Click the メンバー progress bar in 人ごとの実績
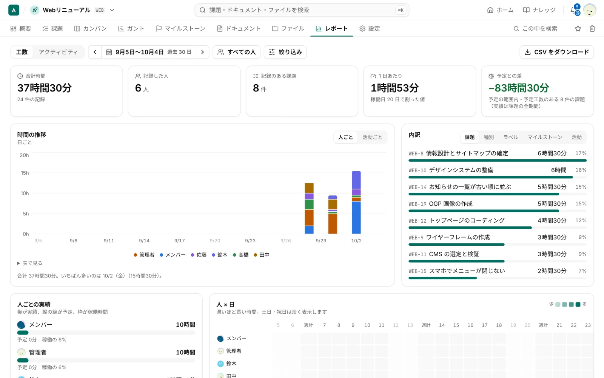Viewport: 604px width, 378px height. (106, 333)
